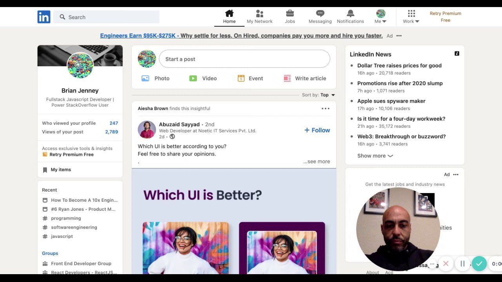Open the Messaging tab
This screenshot has height=282, width=502.
point(320,17)
